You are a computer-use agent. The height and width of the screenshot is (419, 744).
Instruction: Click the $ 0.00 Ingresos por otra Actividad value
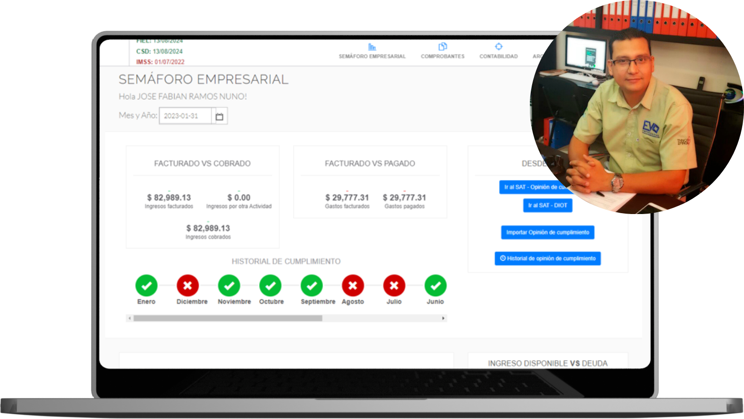239,198
